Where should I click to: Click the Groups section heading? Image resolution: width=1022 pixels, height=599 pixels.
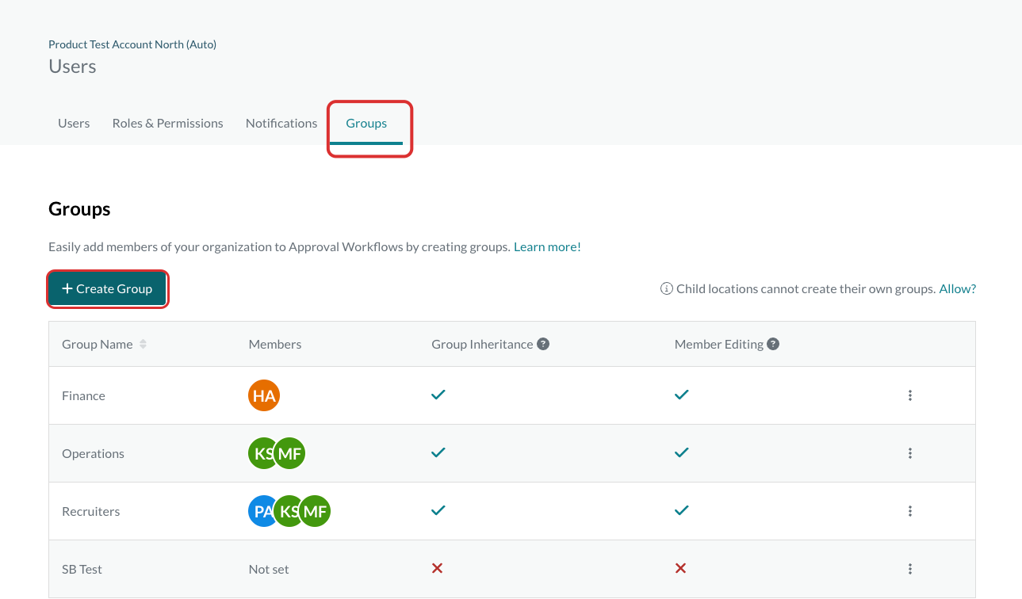(x=79, y=209)
